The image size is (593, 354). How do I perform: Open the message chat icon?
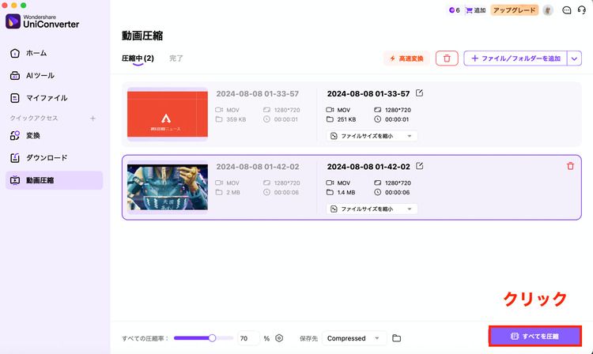567,10
